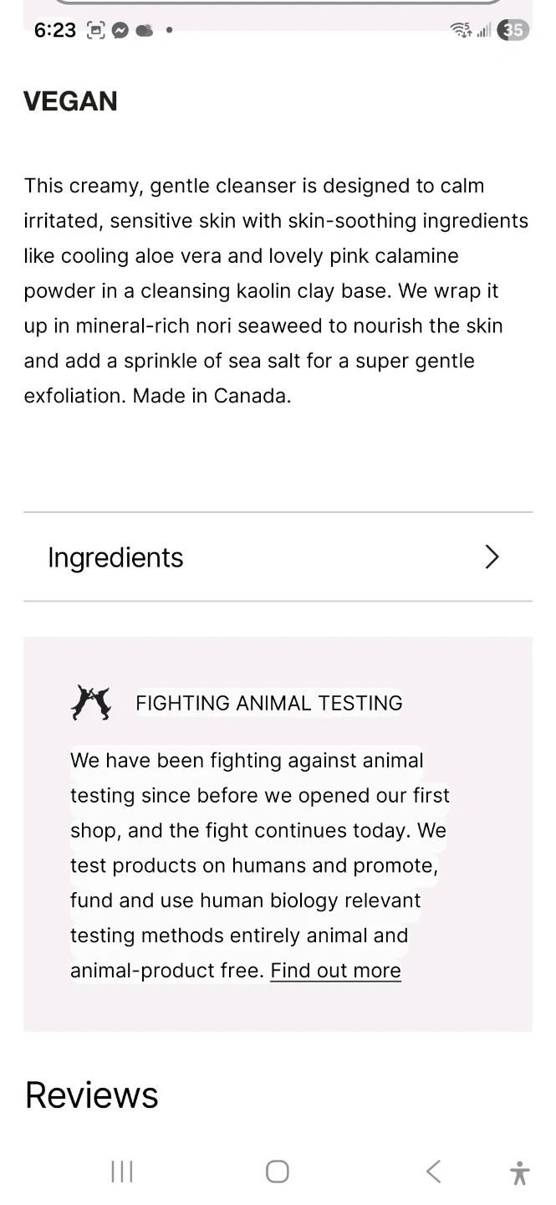The image size is (556, 1205).
Task: Tap the cloud icon in status bar
Action: pyautogui.click(x=145, y=31)
